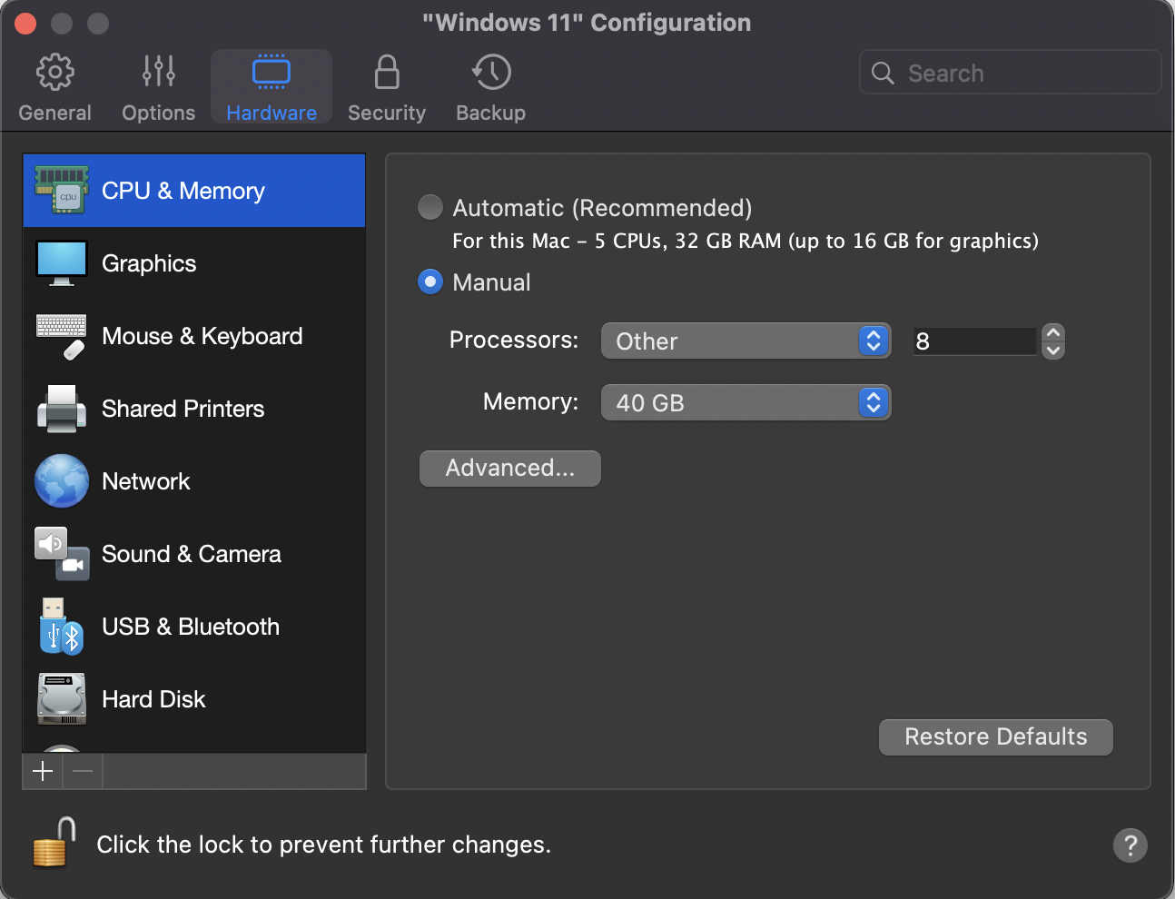Add a device with plus button
Screen dimensions: 1175x899
pyautogui.click(x=43, y=772)
